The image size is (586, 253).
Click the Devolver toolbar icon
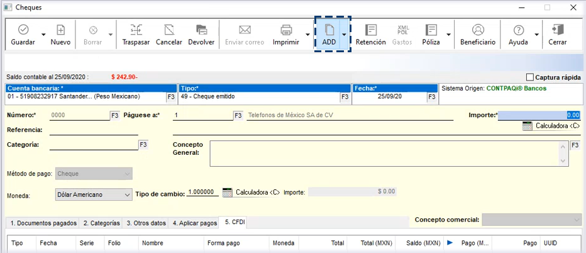coord(201,30)
